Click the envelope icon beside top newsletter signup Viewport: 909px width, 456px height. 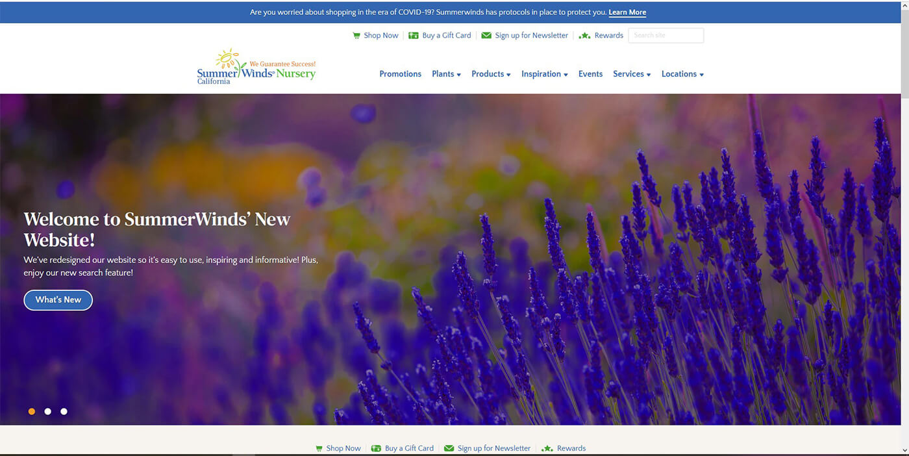click(x=486, y=36)
